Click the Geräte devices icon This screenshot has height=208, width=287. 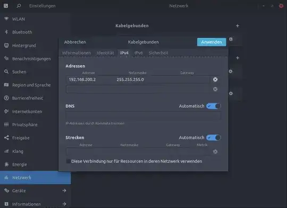6,190
